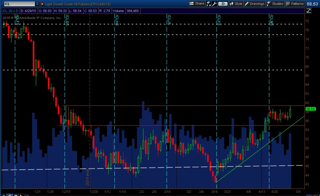
Task: Click the 2/16 date axis label
Action: click(167, 192)
